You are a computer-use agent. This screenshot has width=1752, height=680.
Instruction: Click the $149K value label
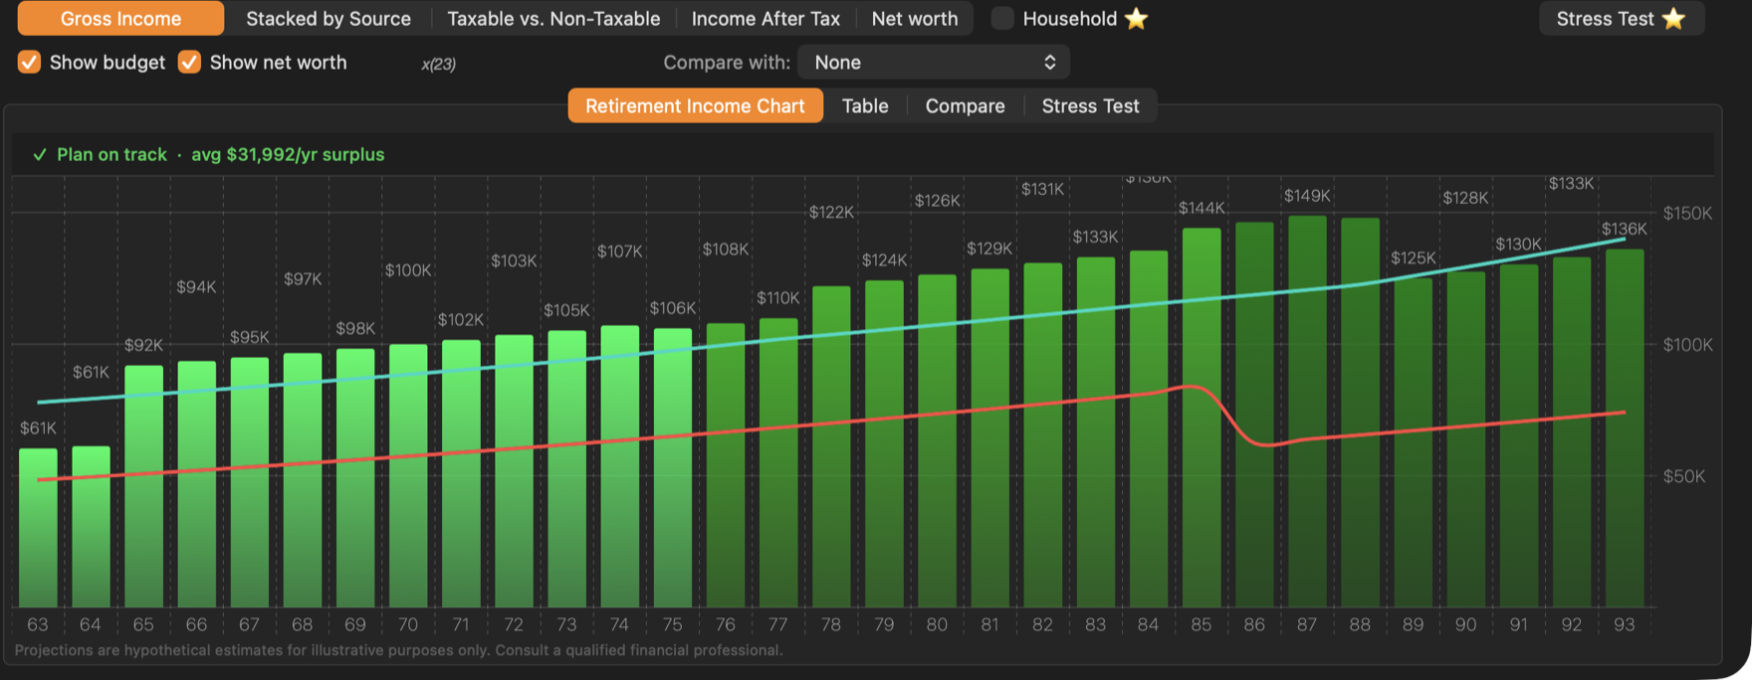point(1307,196)
